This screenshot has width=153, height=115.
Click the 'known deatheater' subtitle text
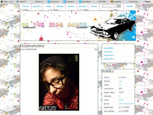[x=28, y=49]
